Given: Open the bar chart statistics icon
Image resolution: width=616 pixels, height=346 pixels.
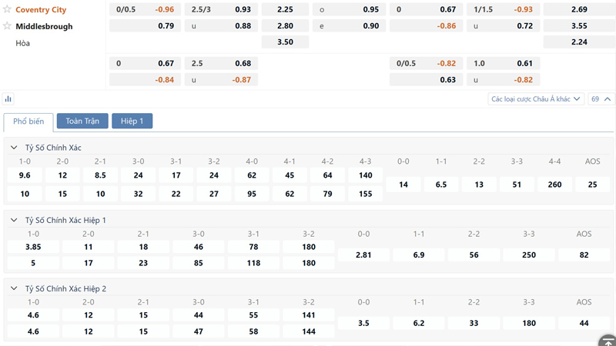Looking at the screenshot, I should [8, 99].
